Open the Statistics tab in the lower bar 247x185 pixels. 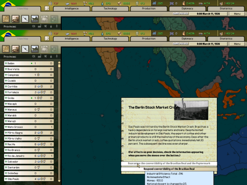click(x=226, y=39)
